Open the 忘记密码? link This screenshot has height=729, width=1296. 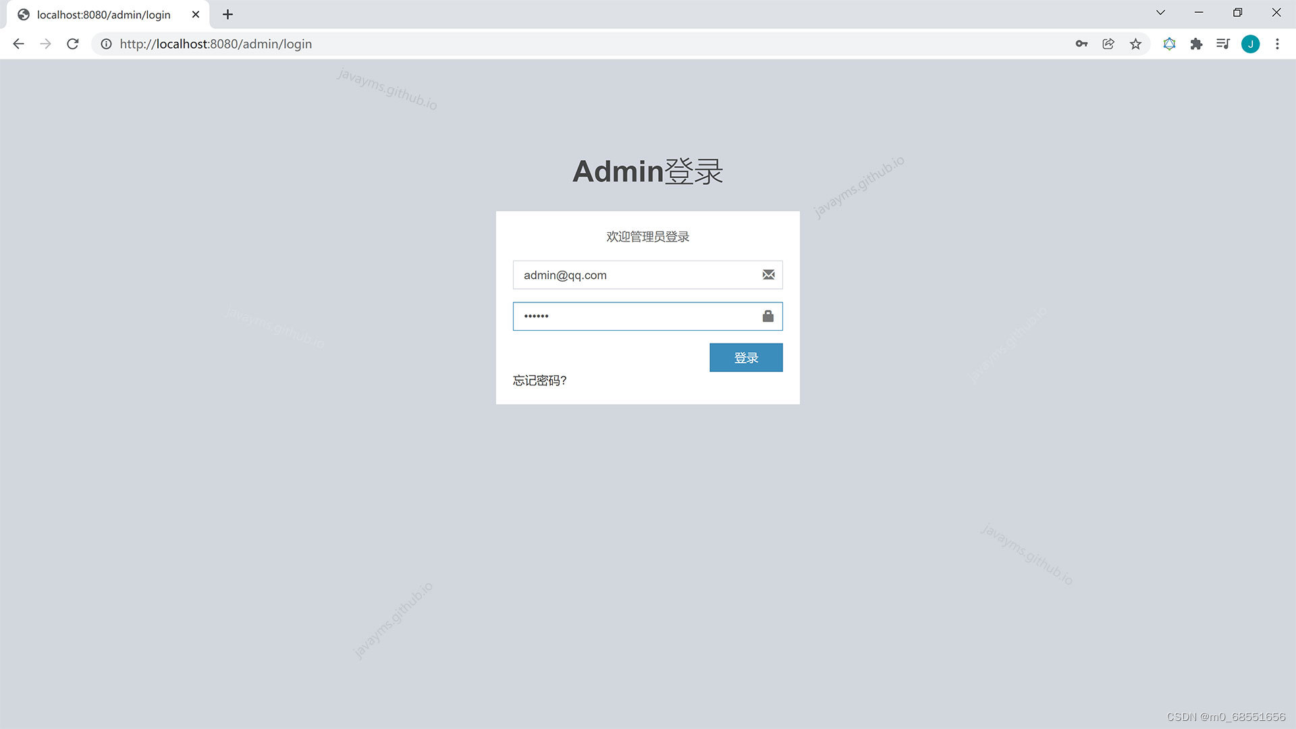point(539,381)
